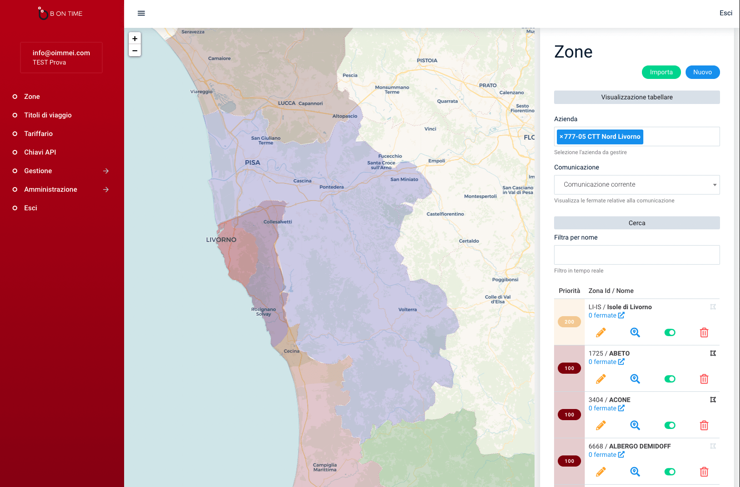Click the Volterra label on map
This screenshot has height=487, width=740.
[x=408, y=310]
